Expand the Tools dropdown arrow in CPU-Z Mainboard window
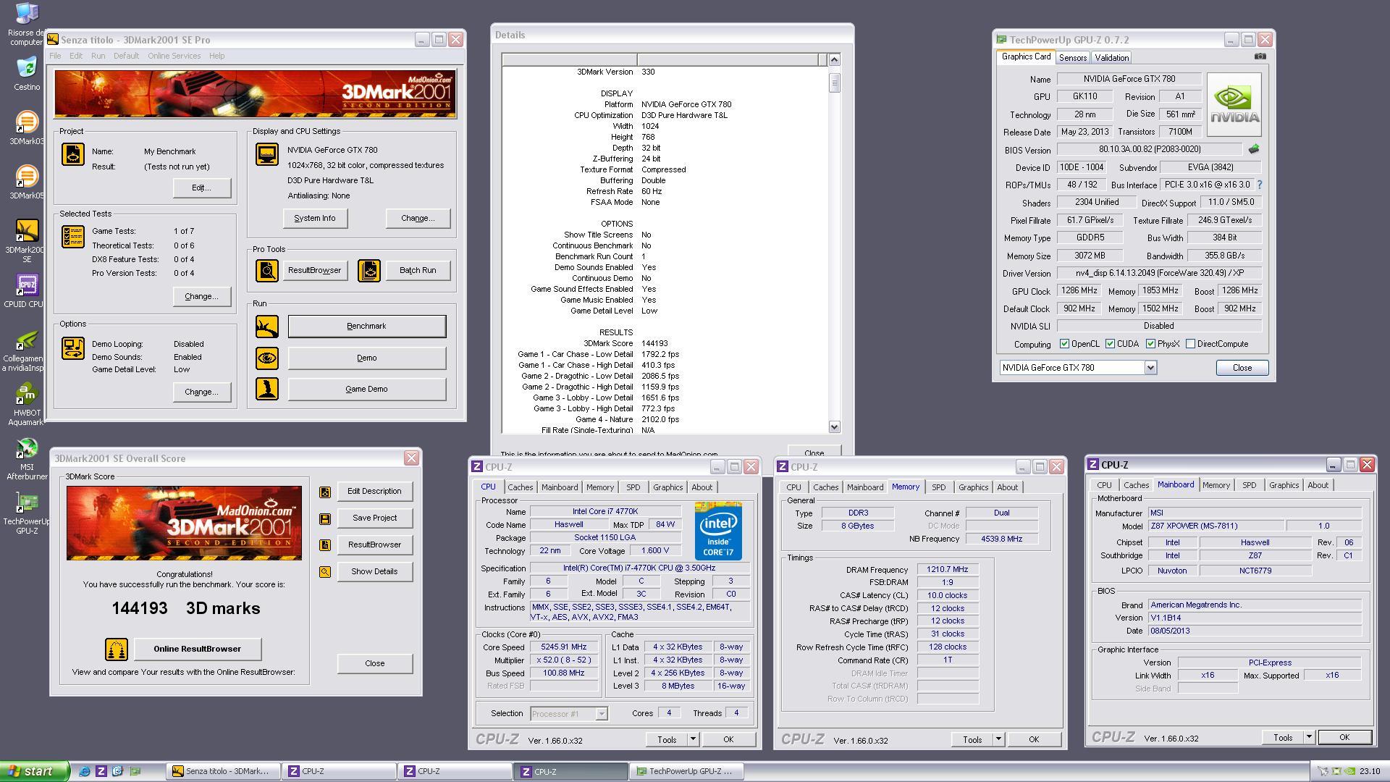 [1309, 737]
